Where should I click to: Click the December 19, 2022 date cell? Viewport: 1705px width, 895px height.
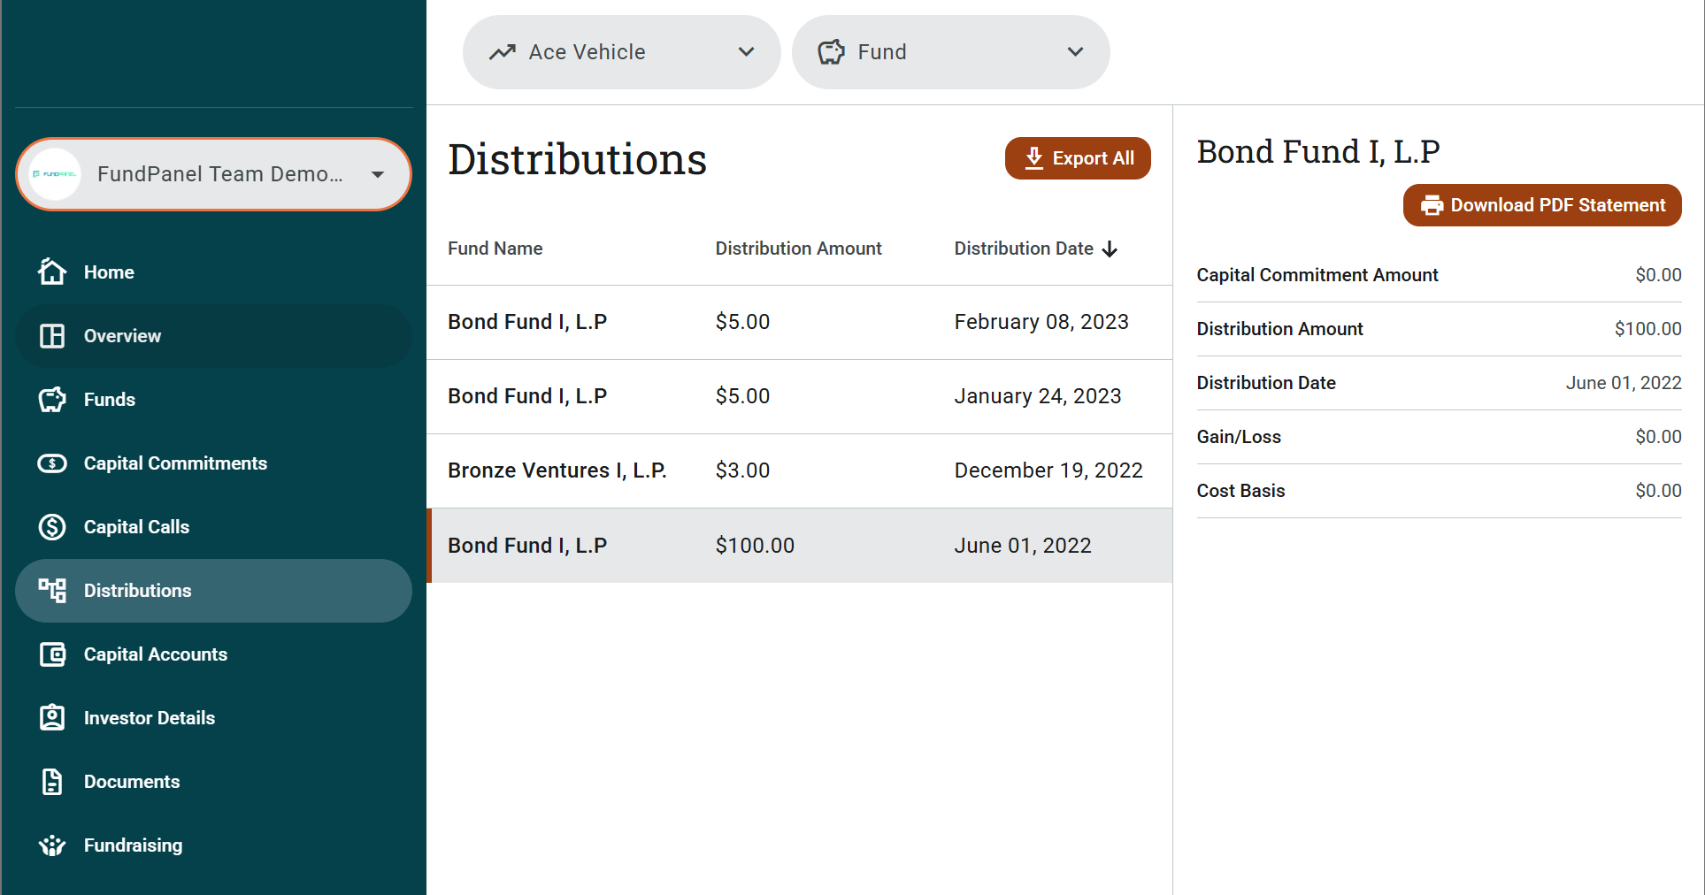click(1048, 470)
